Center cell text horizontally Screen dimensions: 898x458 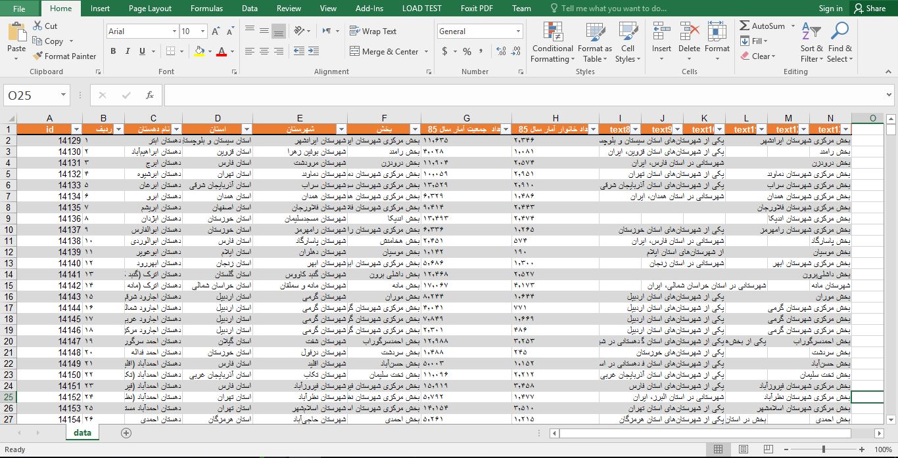(264, 51)
